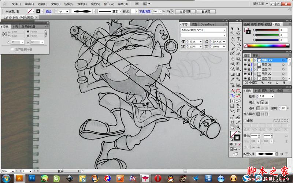The width and height of the screenshot is (293, 183).
Task: Switch to the 路径查找器 tab
Action: [28, 27]
